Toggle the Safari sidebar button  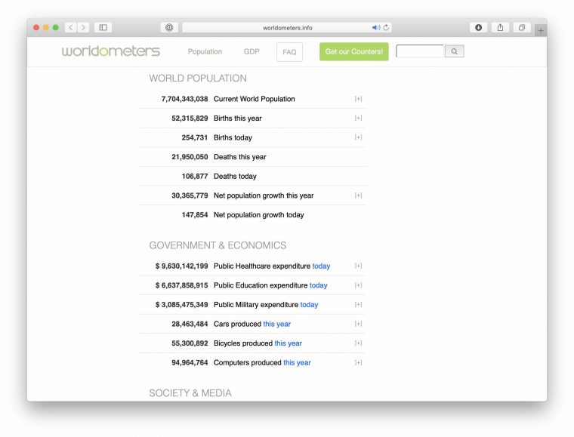pyautogui.click(x=103, y=27)
